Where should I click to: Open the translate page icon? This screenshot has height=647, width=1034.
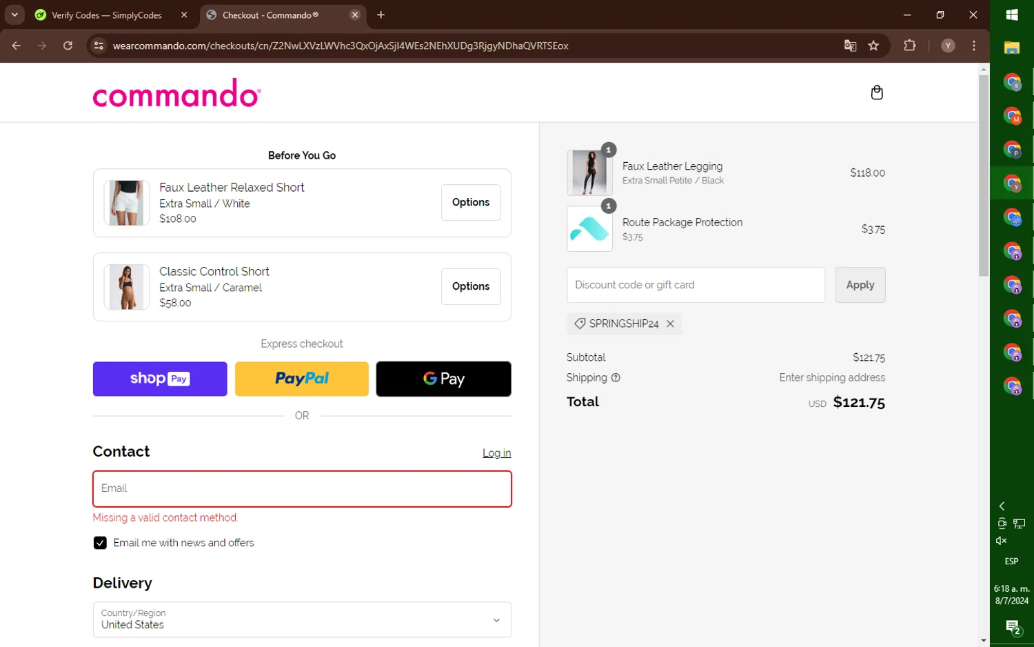[850, 46]
